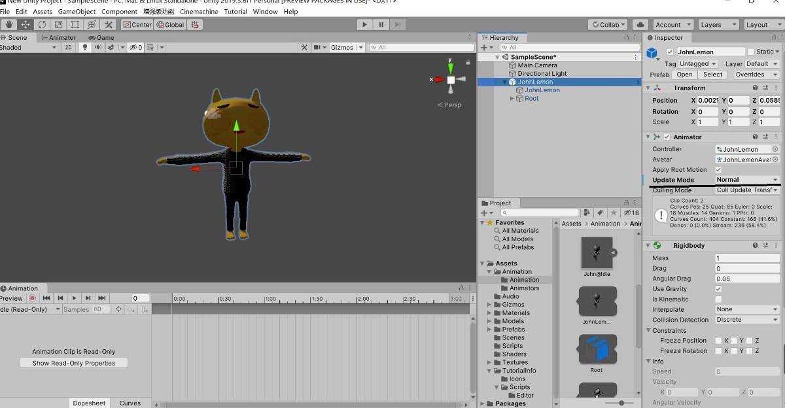785x408 pixels.
Task: Start Play mode in editor
Action: (365, 25)
